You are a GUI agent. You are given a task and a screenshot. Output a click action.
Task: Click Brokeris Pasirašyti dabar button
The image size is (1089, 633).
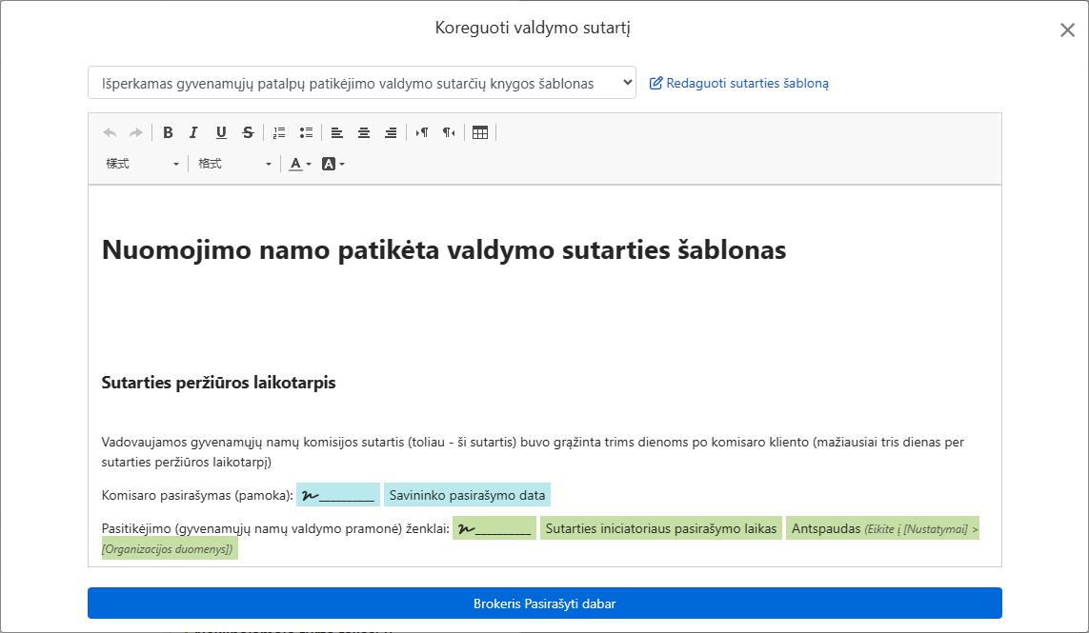pos(545,603)
